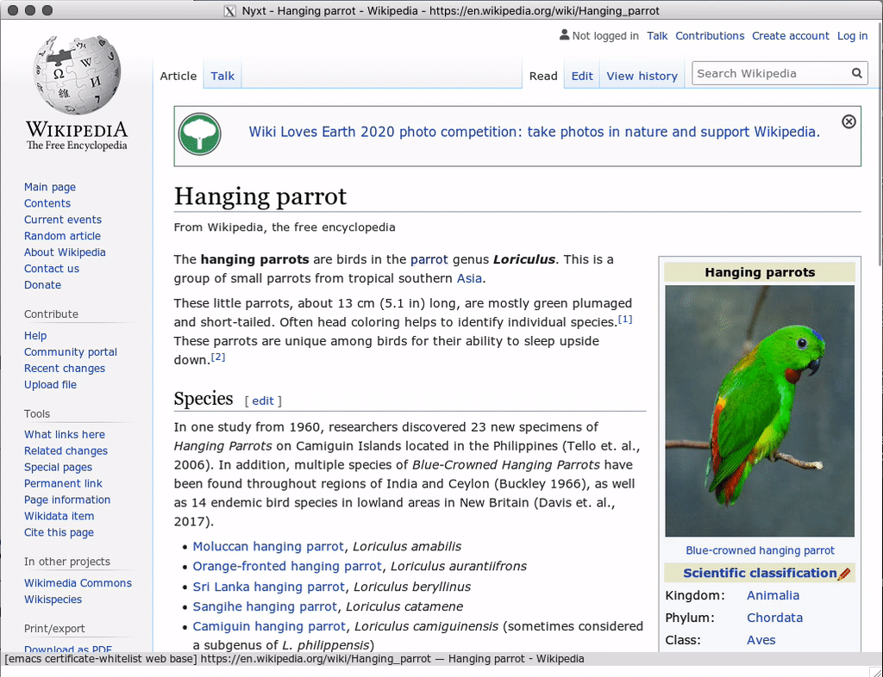Open Upload file

[50, 385]
